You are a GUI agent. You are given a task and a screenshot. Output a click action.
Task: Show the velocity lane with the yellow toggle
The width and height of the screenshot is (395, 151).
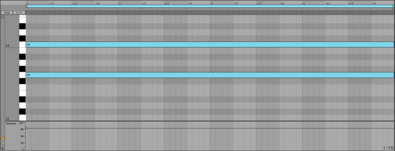(3, 138)
